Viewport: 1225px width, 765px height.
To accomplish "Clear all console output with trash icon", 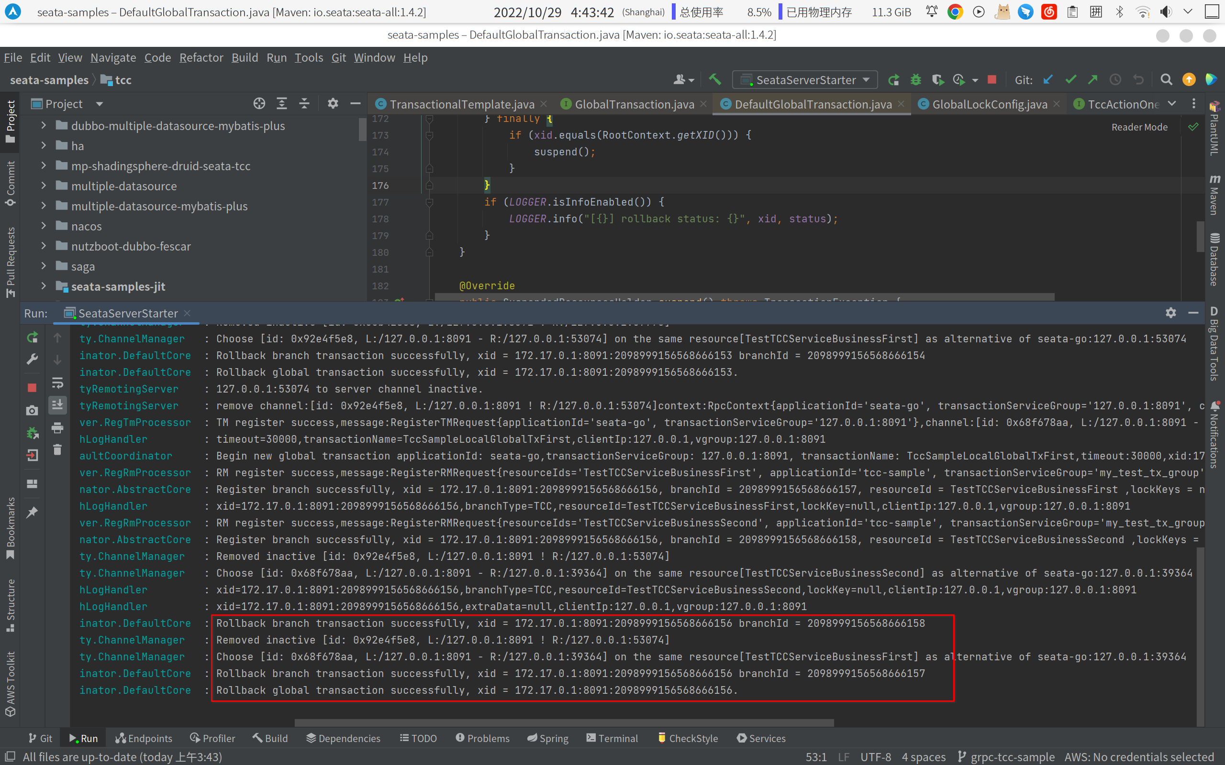I will pyautogui.click(x=57, y=450).
